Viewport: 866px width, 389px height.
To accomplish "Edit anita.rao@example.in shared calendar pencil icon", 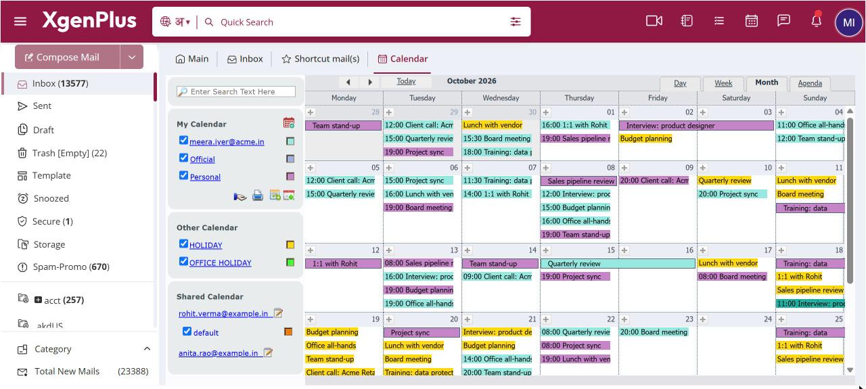I will pos(268,352).
